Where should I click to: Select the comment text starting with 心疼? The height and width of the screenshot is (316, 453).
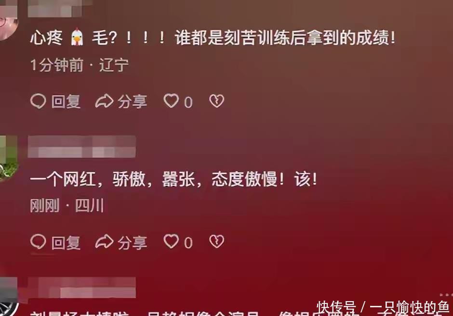tap(213, 38)
